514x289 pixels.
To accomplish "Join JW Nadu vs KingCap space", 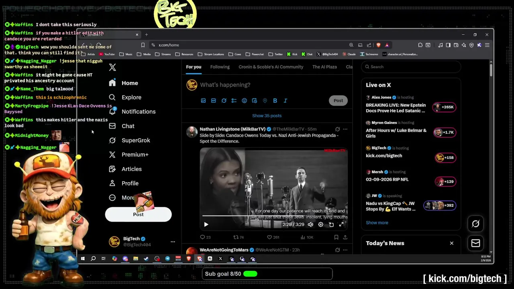I will tap(411, 203).
